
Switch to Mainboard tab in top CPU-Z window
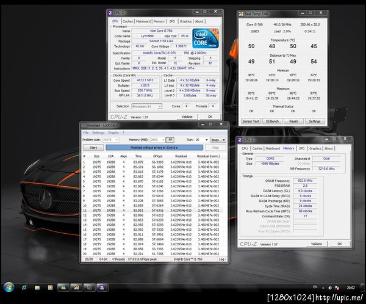[143, 21]
